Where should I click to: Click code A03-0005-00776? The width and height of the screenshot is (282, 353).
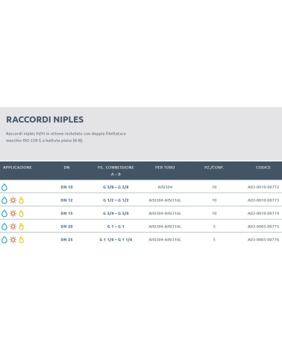tap(263, 239)
